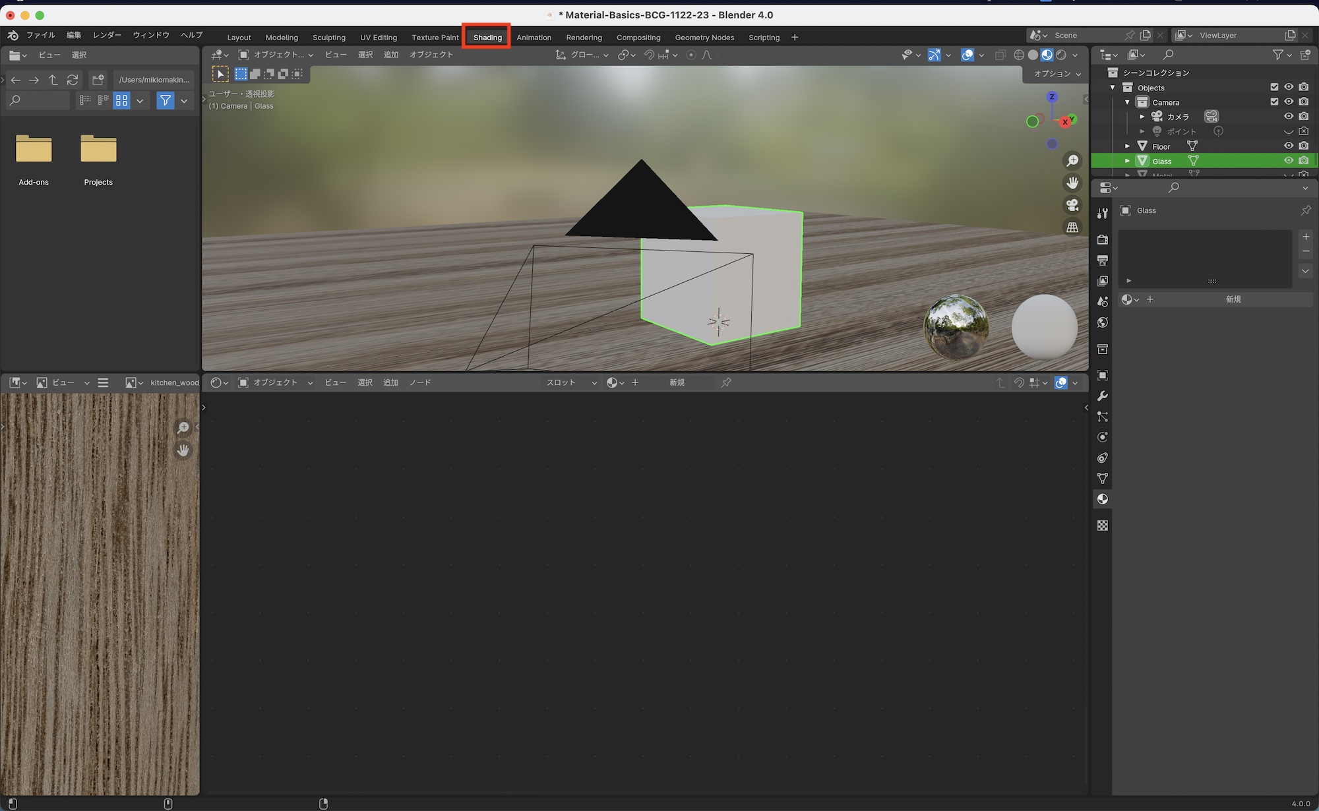Hide the Glass object in outliner
The image size is (1319, 811).
pyautogui.click(x=1288, y=161)
